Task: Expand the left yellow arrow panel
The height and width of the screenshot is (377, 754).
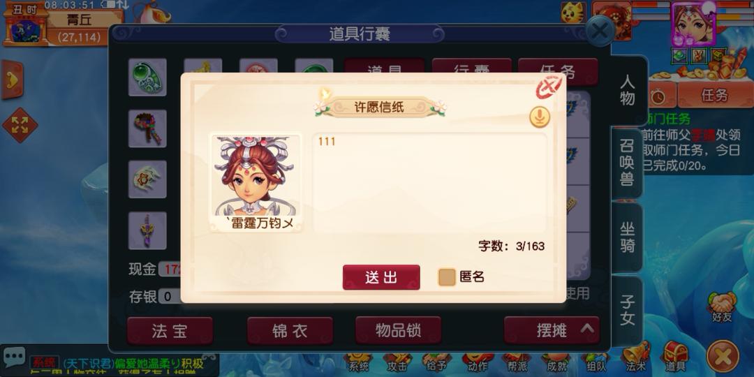Action: click(12, 80)
